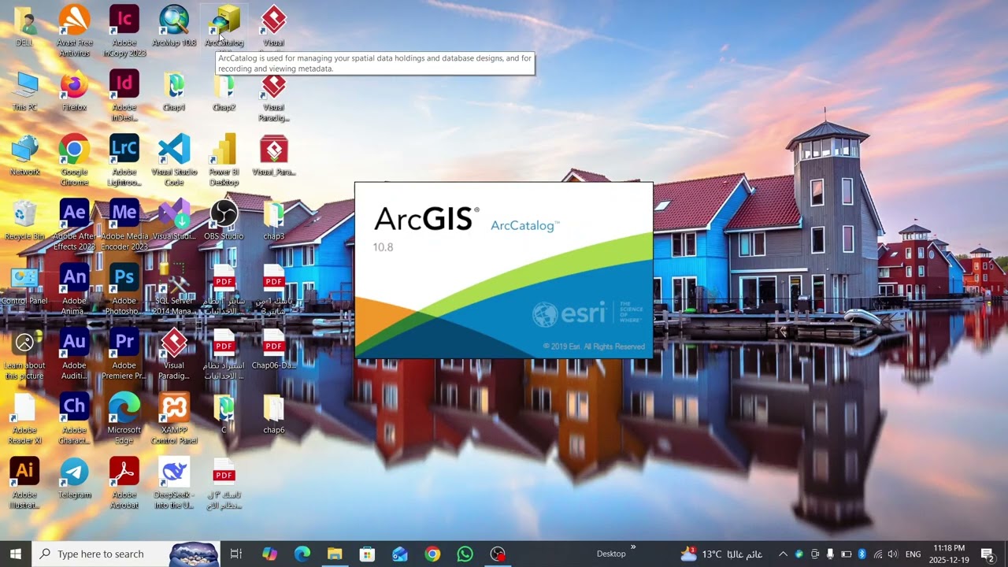Image resolution: width=1008 pixels, height=567 pixels.
Task: Open Power BI Desktop shortcut
Action: 224,160
